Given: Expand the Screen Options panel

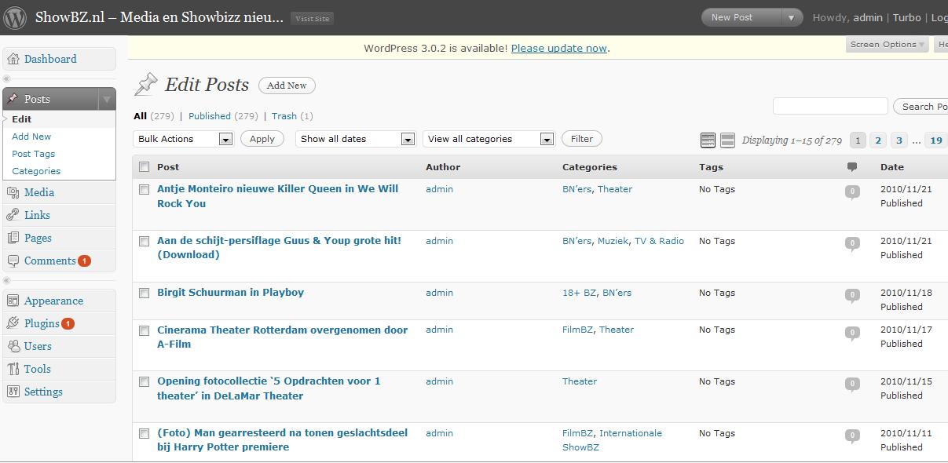Looking at the screenshot, I should (x=888, y=45).
